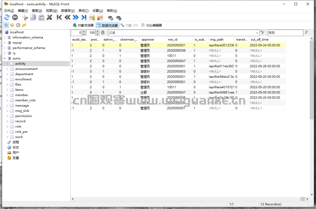Toggle the tree navigator view button

[6, 25]
